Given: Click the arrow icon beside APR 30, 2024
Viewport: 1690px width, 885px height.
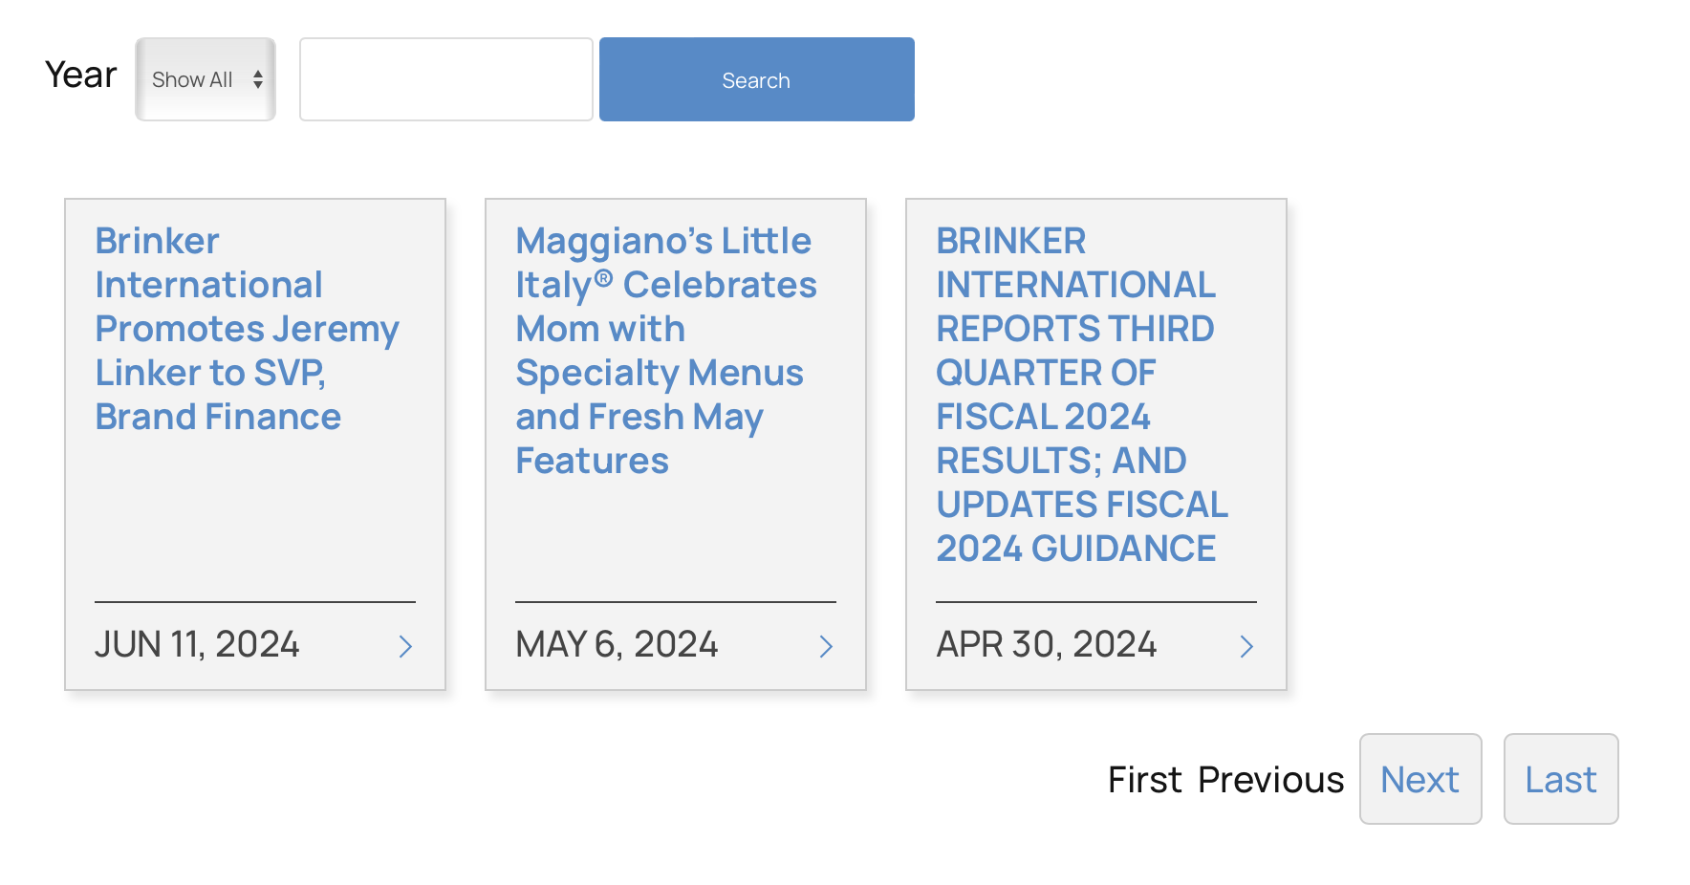Looking at the screenshot, I should click(x=1246, y=647).
